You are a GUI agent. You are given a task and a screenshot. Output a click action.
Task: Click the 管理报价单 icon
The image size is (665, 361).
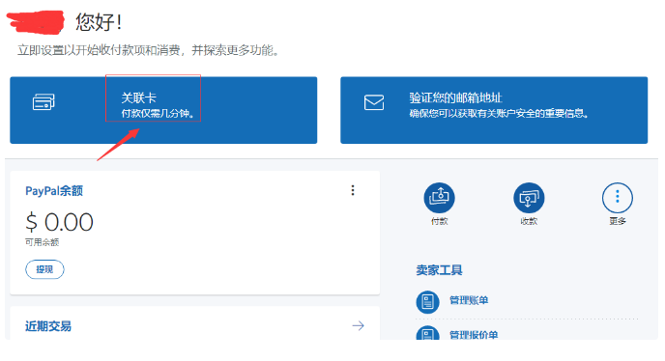(427, 333)
